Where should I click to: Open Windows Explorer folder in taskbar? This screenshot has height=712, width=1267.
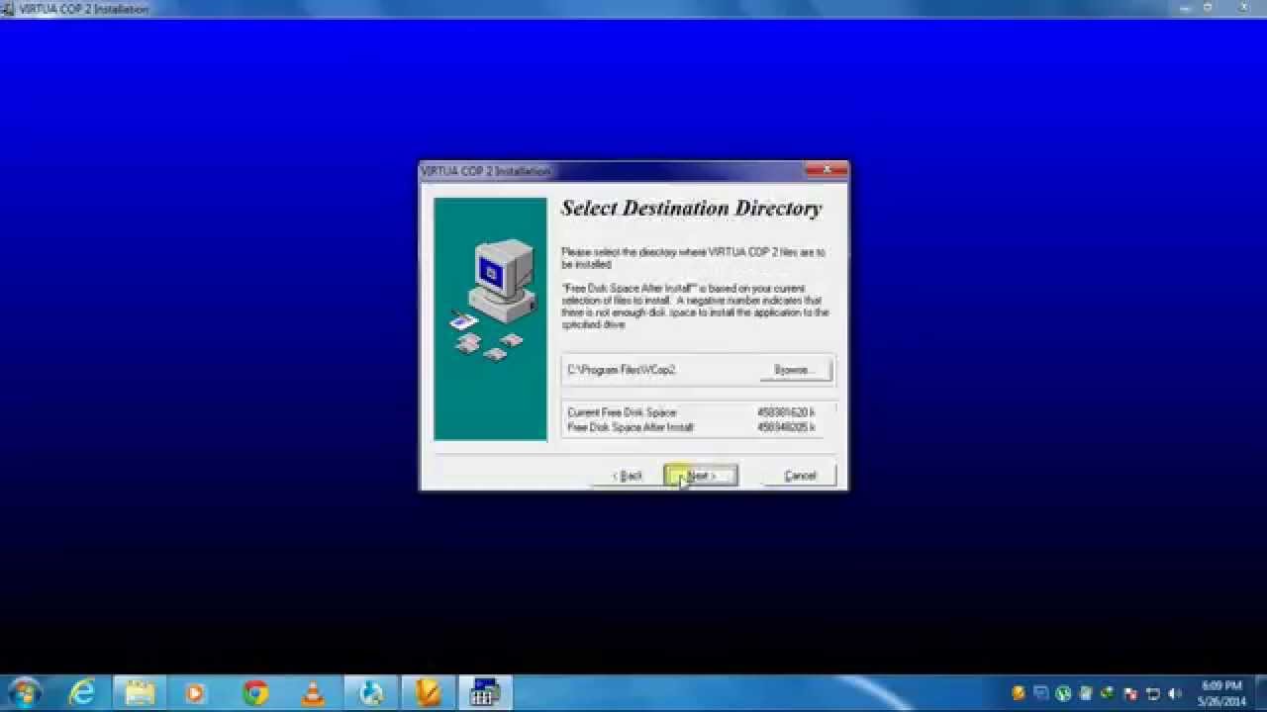click(139, 693)
